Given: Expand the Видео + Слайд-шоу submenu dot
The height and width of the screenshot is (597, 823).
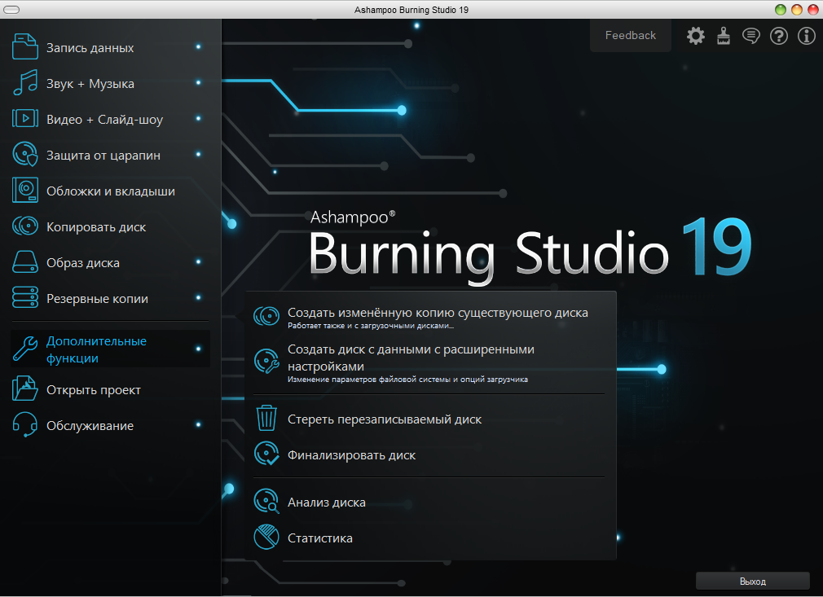Looking at the screenshot, I should (198, 118).
